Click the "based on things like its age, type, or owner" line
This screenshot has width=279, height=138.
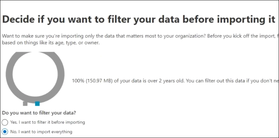(51, 43)
